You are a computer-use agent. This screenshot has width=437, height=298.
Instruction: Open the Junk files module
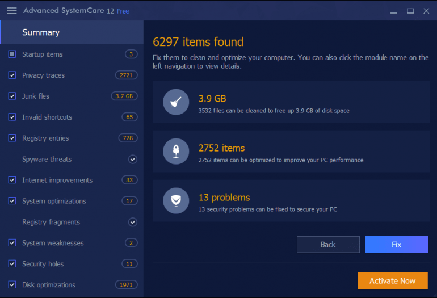36,96
